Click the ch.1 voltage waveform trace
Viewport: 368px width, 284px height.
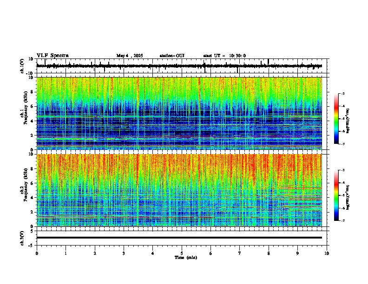(x=179, y=66)
